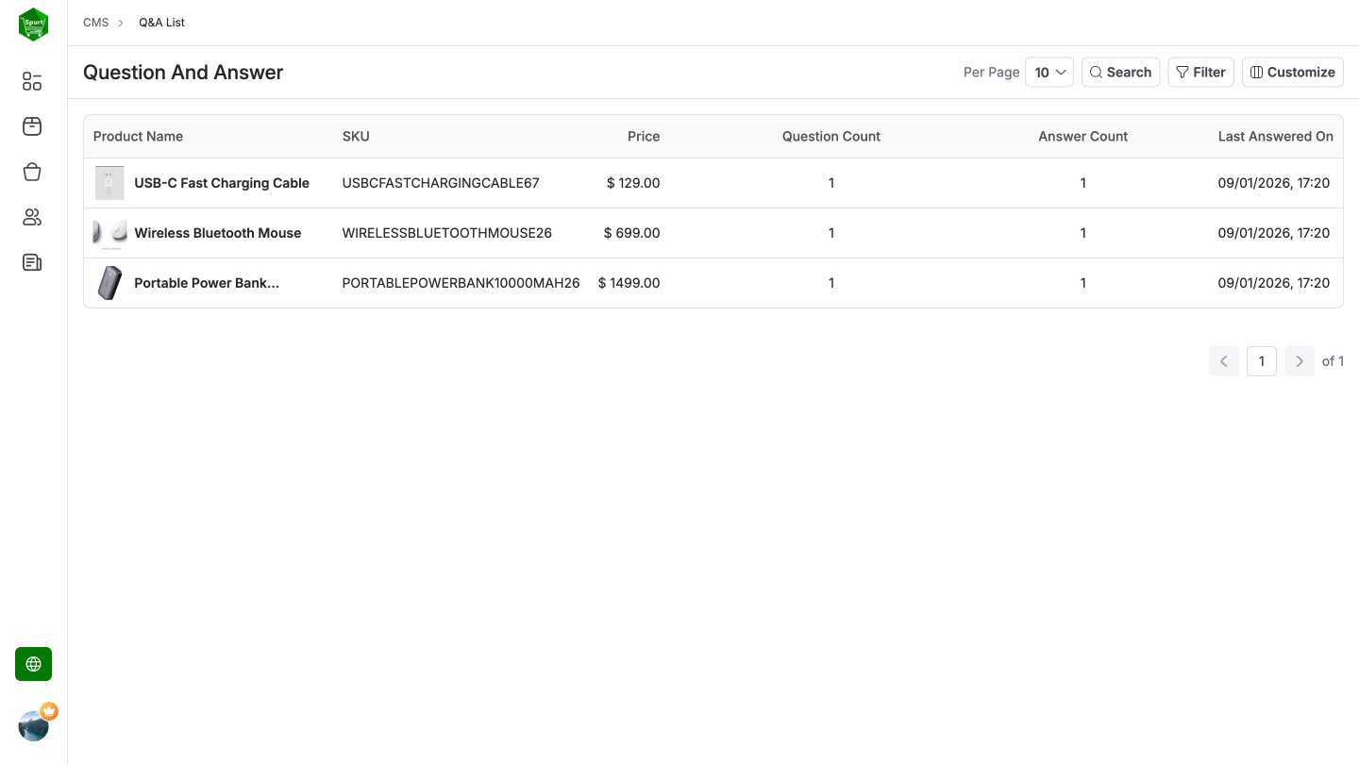Open the shopping bag section in sidebar
This screenshot has width=1359, height=764.
(31, 172)
